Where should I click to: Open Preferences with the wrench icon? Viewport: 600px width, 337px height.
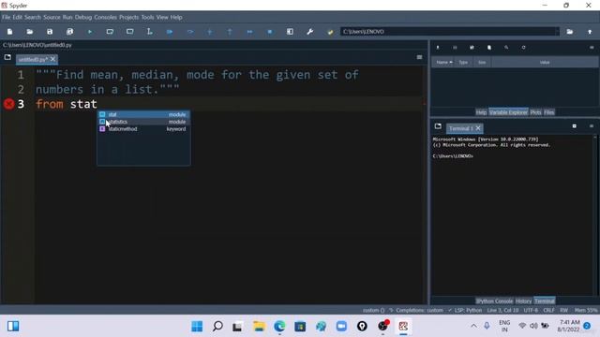[x=310, y=32]
